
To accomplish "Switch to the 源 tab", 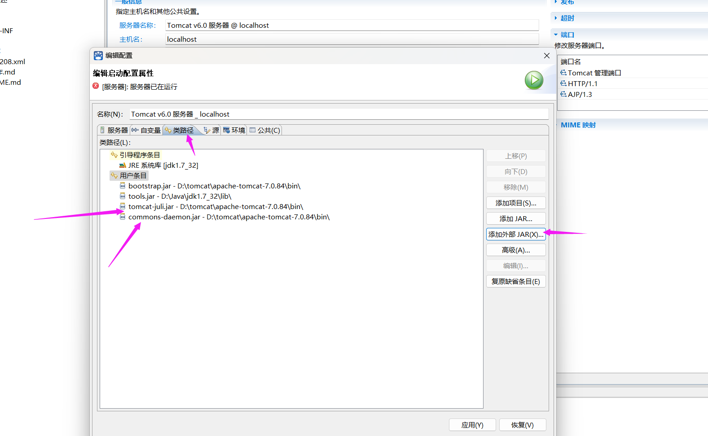I will click(x=211, y=130).
